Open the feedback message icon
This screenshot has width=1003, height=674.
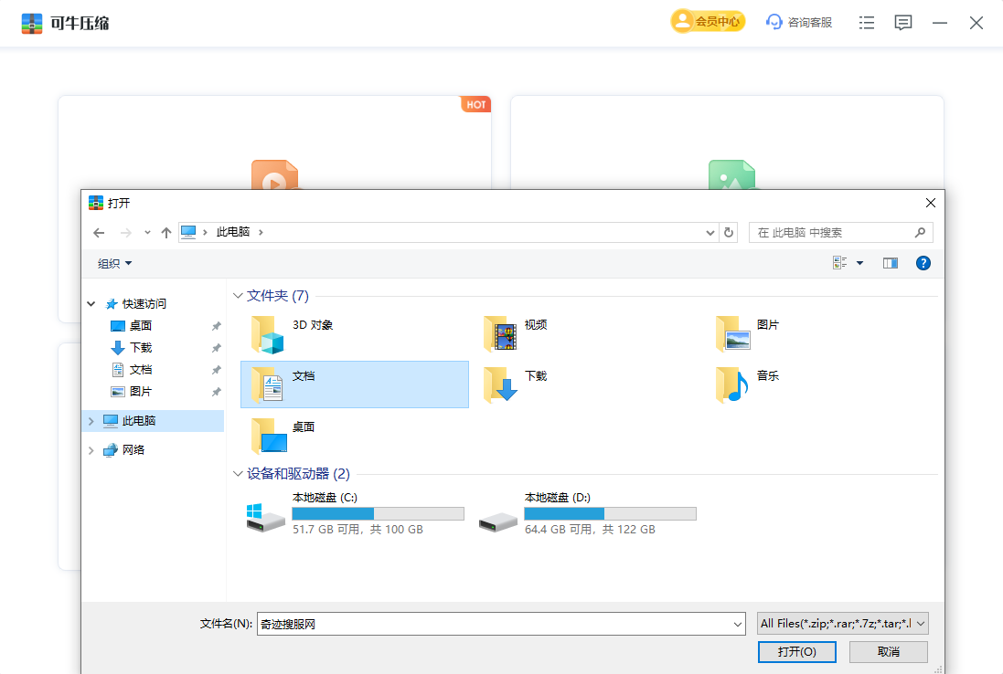click(x=902, y=23)
